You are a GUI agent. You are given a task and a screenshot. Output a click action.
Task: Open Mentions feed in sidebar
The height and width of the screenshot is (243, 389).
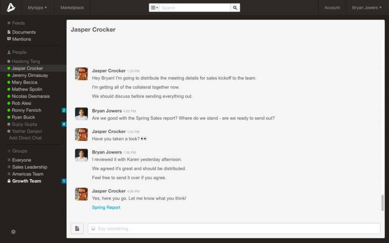pos(21,39)
